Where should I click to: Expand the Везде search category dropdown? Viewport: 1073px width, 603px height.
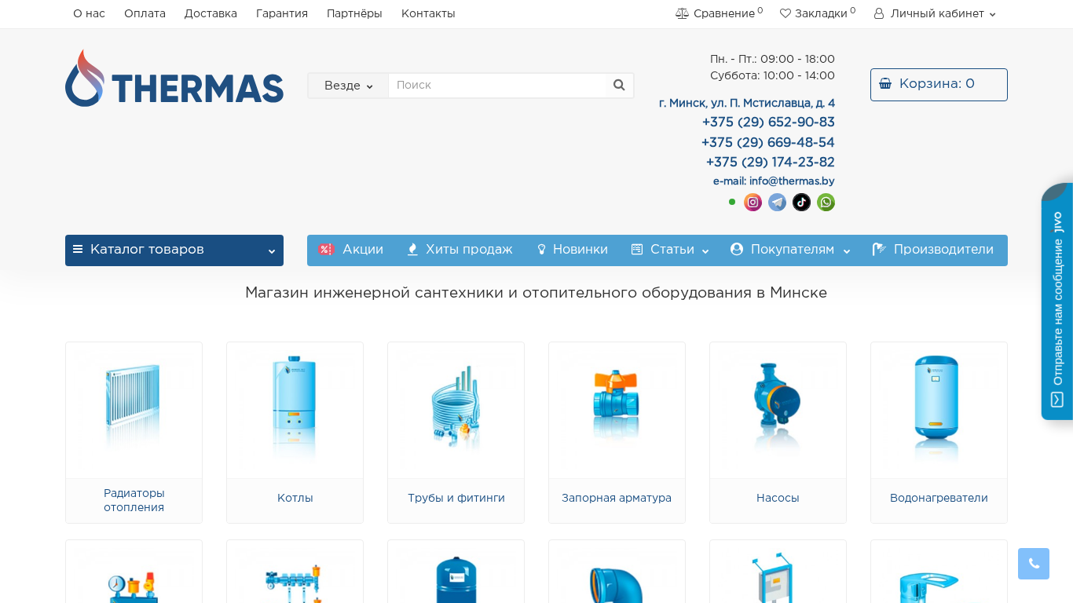click(x=348, y=86)
